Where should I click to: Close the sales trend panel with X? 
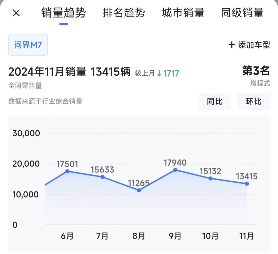click(x=16, y=13)
